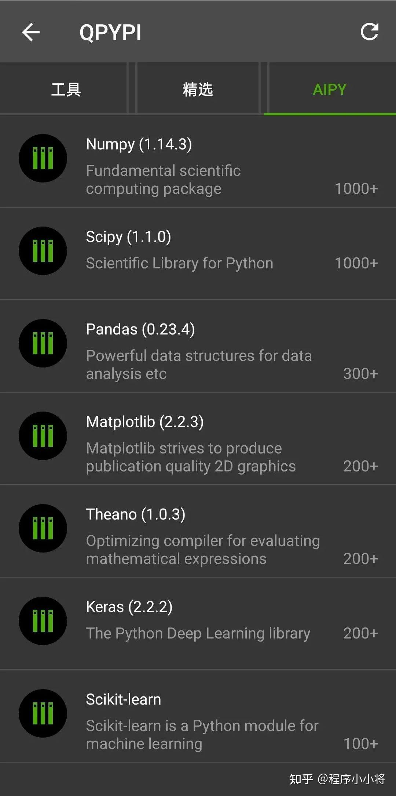Tap the Scipy package icon
The image size is (396, 796).
(x=43, y=251)
